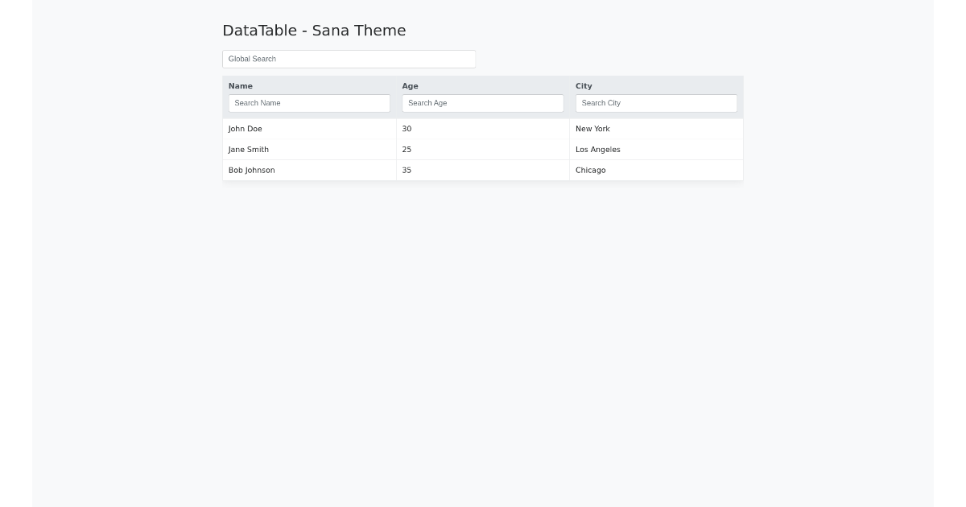Sort by the Name column header
This screenshot has height=507, width=966.
[241, 86]
